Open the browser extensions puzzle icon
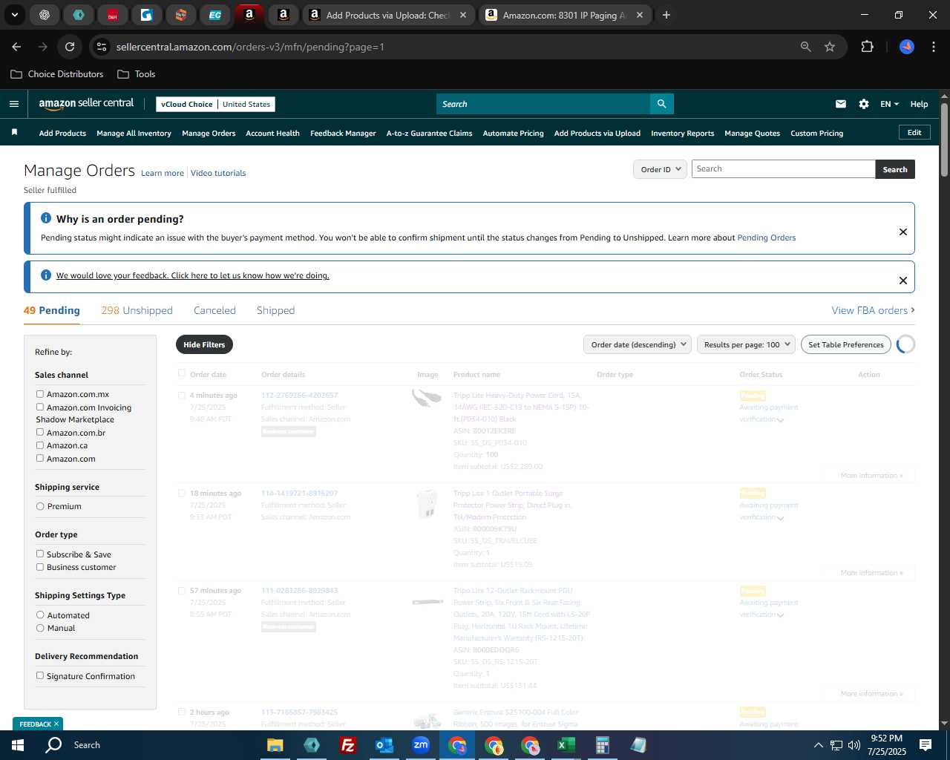Image resolution: width=950 pixels, height=760 pixels. (867, 47)
